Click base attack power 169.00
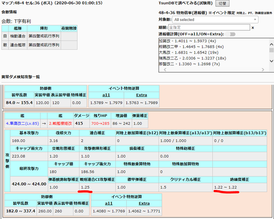Viewport: 274px width, 219px height. [18, 141]
